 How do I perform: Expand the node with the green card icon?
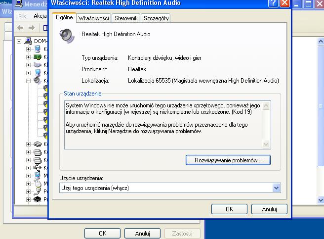pos(28,57)
